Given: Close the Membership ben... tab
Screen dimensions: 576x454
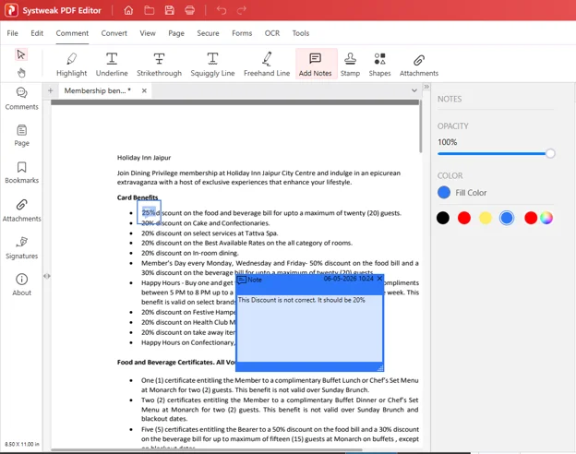Looking at the screenshot, I should 144,90.
